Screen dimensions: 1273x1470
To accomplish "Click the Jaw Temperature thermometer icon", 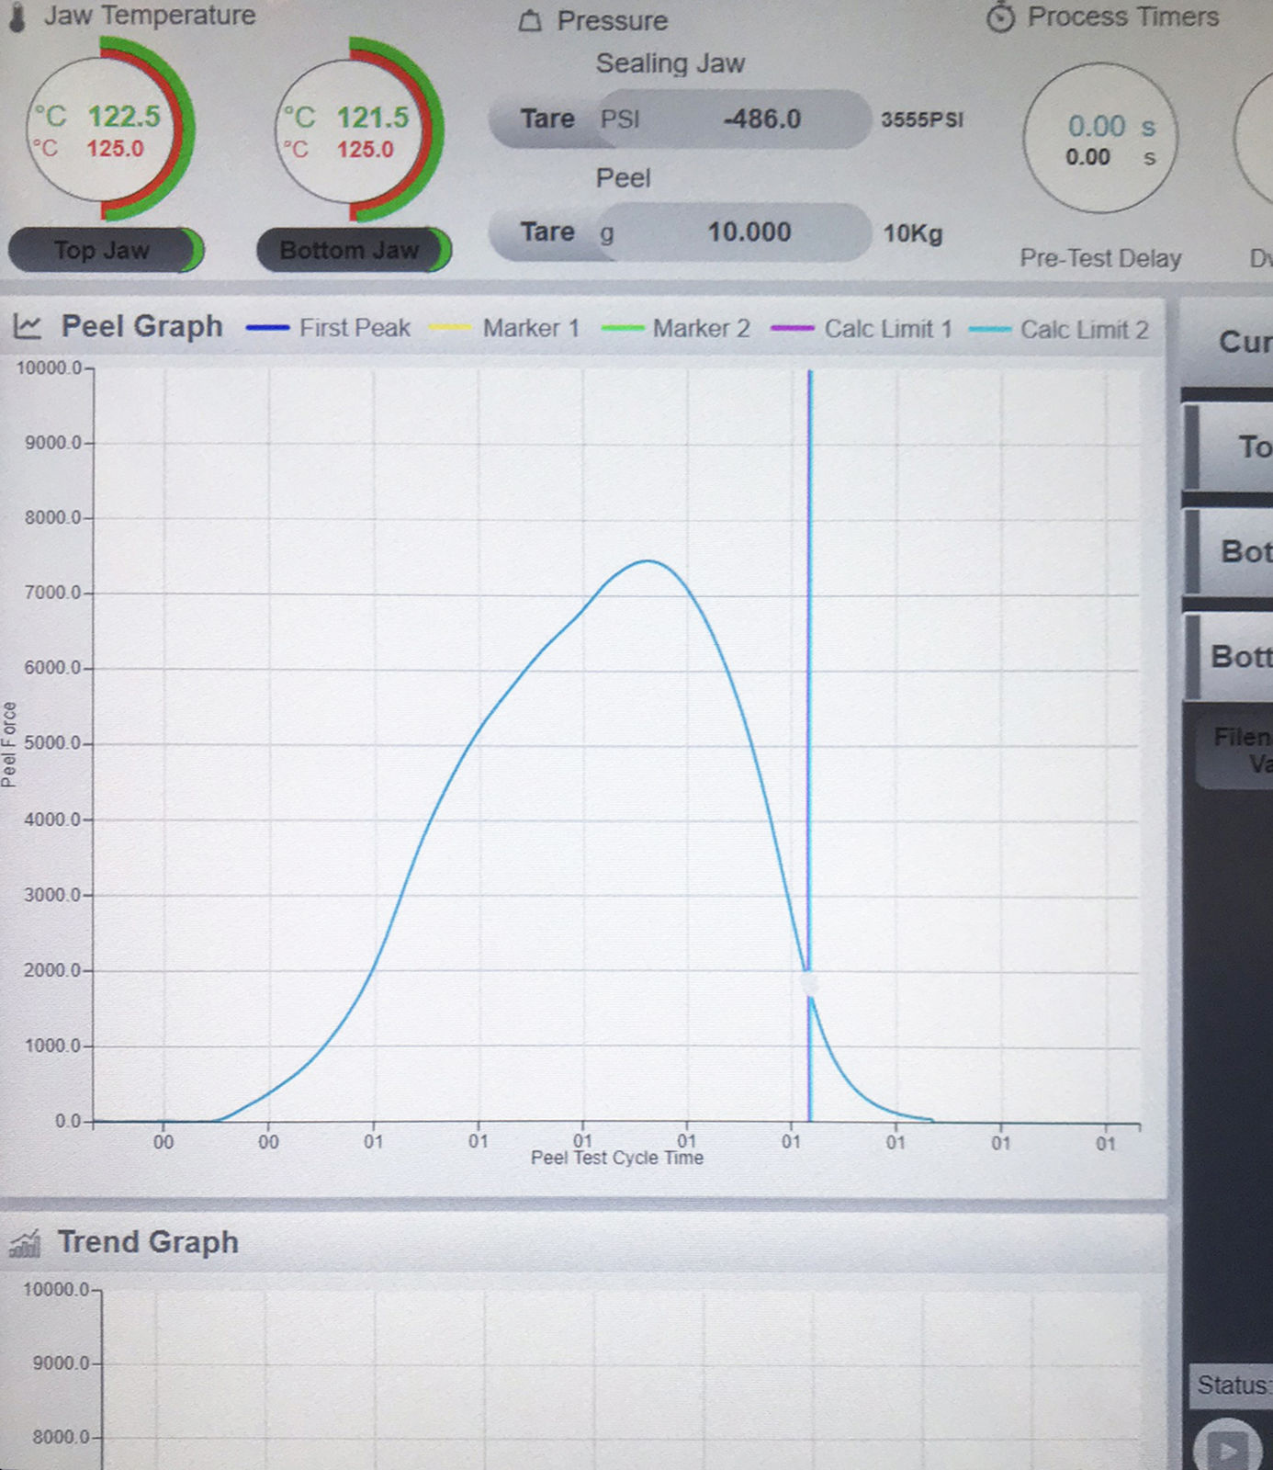I will pyautogui.click(x=17, y=17).
